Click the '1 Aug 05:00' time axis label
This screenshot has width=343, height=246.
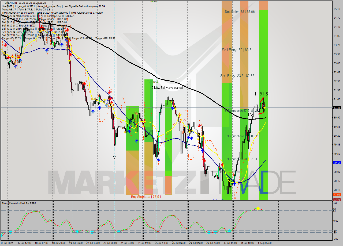tap(264, 243)
